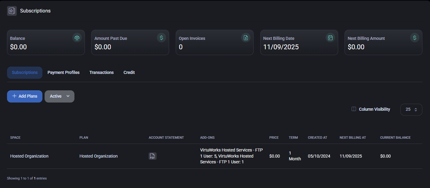430x188 pixels.
Task: Click the Open Invoices document icon
Action: (246, 38)
